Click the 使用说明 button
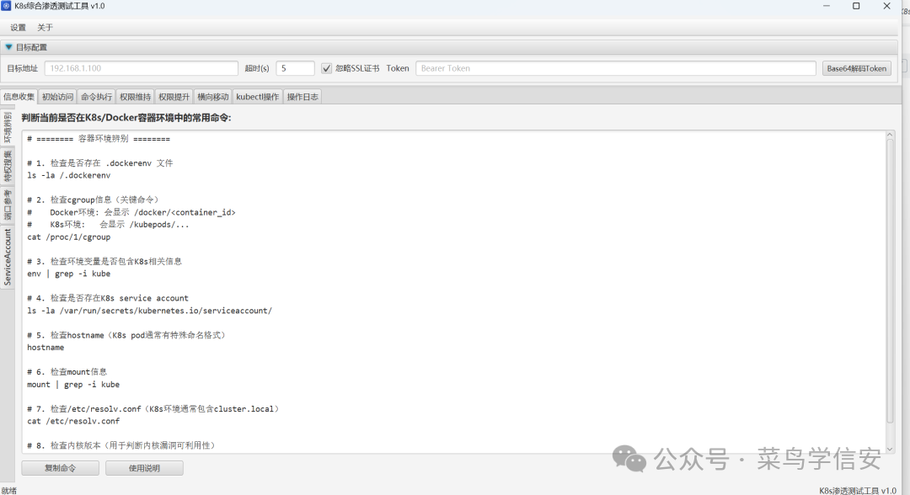The height and width of the screenshot is (495, 910). click(x=144, y=468)
